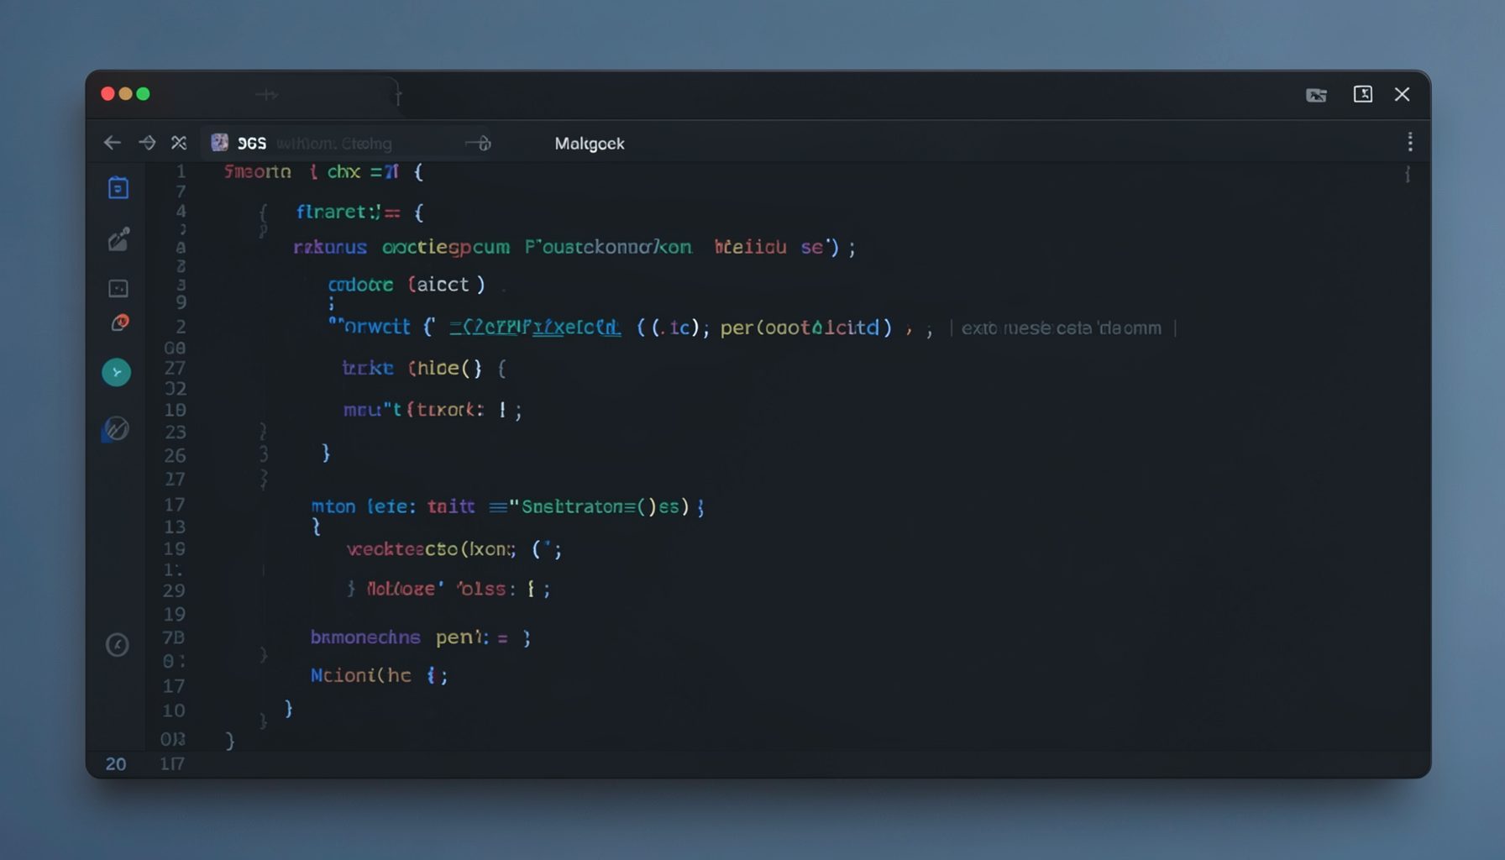This screenshot has height=860, width=1505.
Task: Open the blue slashed-circle sidebar icon
Action: 116,429
